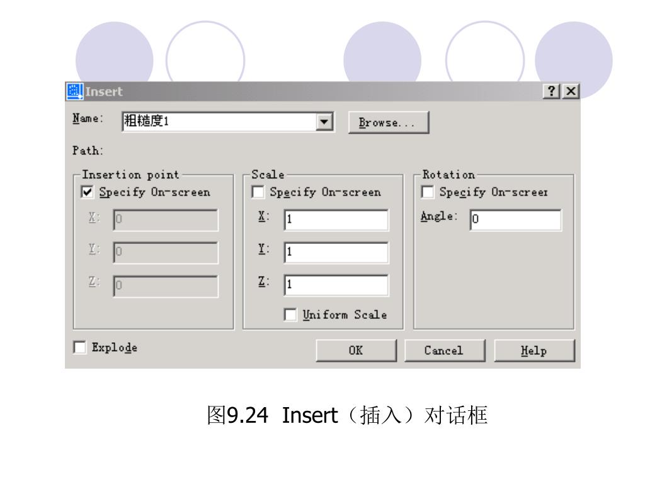Uncheck Insertion point Specify On-screen
This screenshot has height=484, width=645.
tap(87, 192)
